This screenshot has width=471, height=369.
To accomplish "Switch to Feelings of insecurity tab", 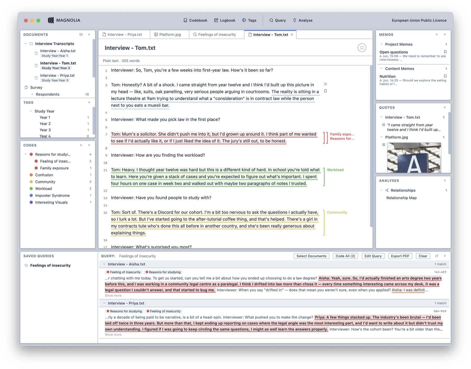I will (217, 35).
